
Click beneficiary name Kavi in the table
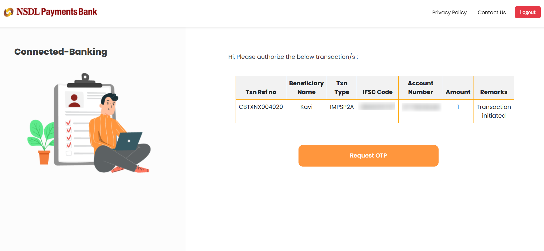click(x=306, y=107)
